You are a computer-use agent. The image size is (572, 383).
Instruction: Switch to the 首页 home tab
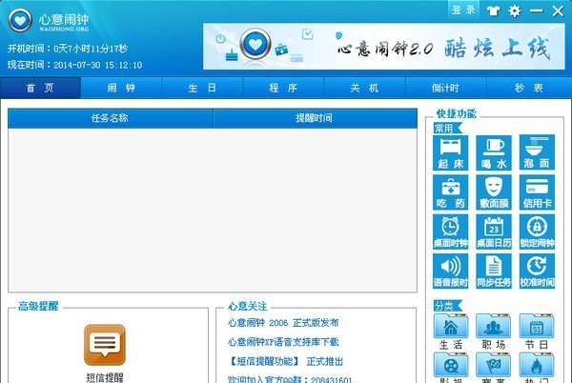point(40,88)
